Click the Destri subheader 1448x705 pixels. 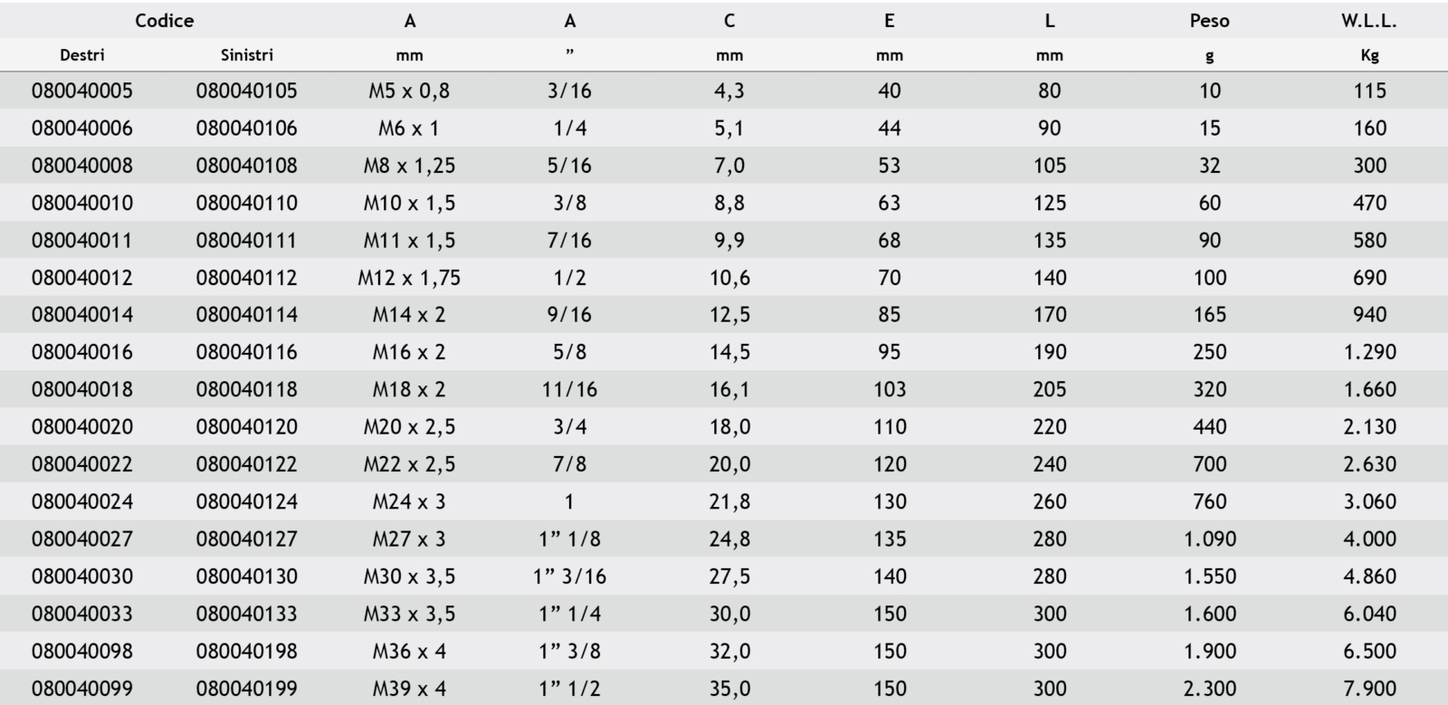tap(81, 55)
